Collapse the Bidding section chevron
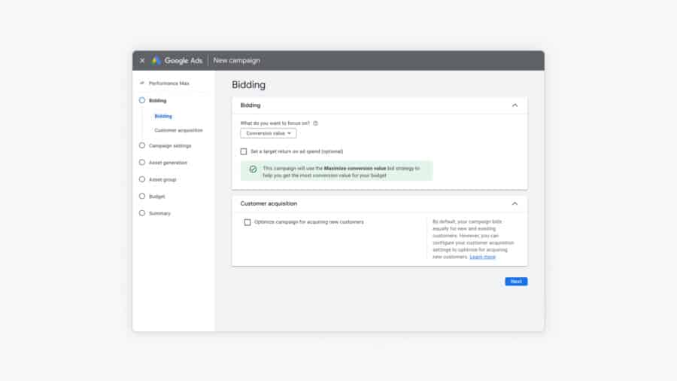 (x=515, y=105)
